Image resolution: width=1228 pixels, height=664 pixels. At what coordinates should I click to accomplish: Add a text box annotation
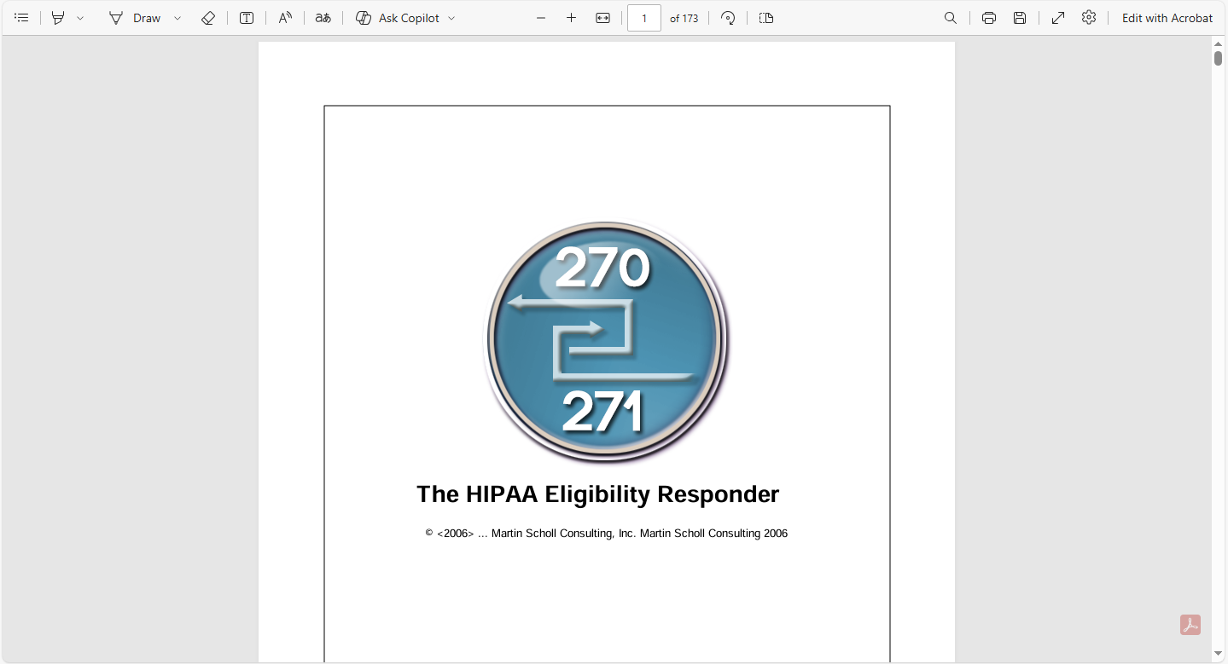click(x=247, y=18)
